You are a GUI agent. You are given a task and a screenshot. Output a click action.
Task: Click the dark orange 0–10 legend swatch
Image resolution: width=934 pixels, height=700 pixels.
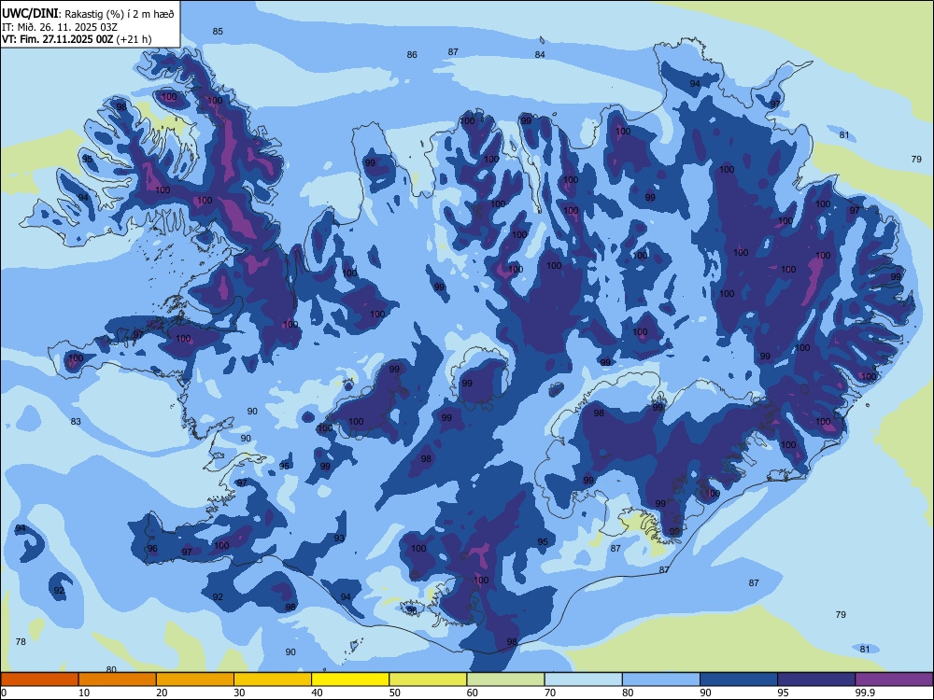(39, 679)
